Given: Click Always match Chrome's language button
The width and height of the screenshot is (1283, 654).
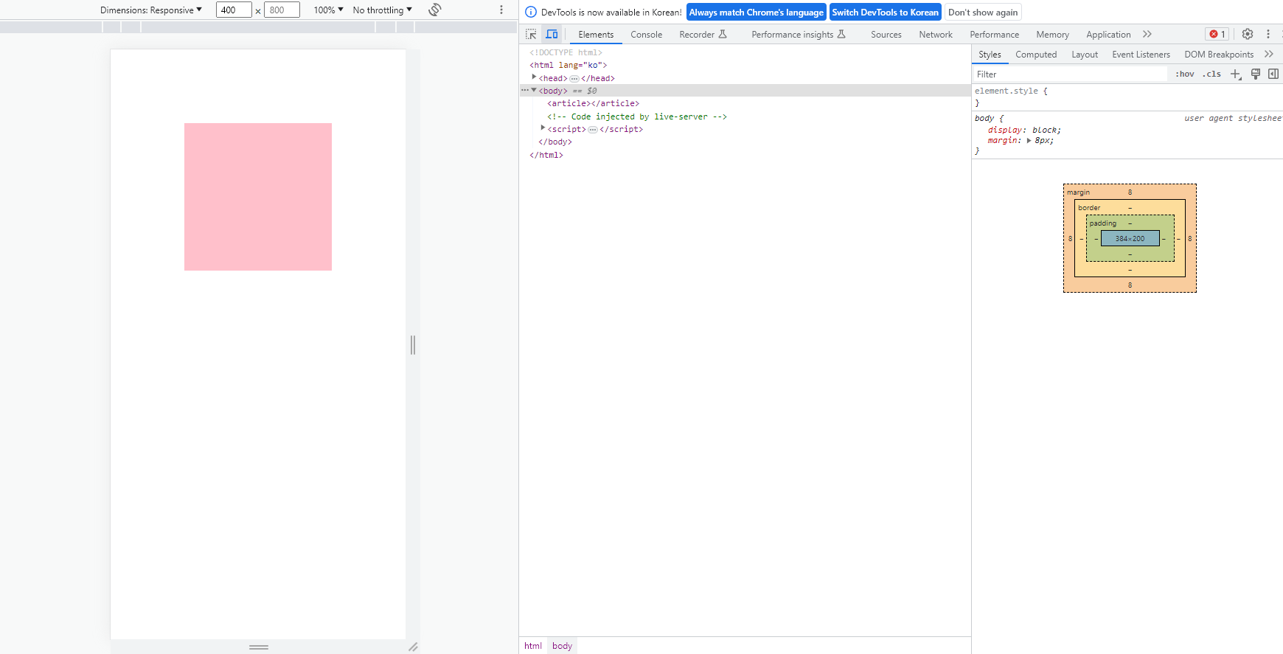Looking at the screenshot, I should pos(757,12).
